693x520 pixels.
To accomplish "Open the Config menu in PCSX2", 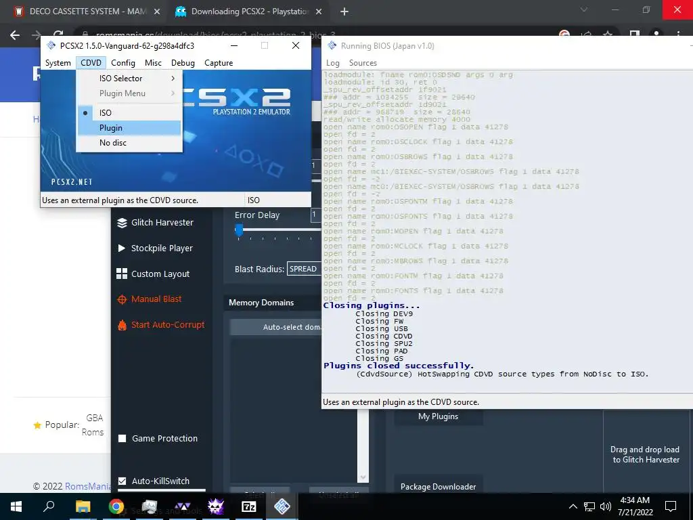I will coord(123,63).
